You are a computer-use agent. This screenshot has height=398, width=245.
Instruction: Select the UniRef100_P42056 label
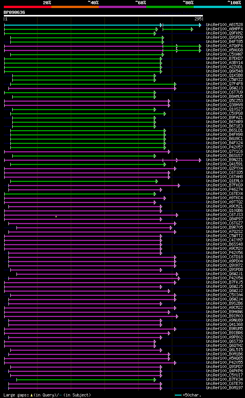(x=224, y=253)
